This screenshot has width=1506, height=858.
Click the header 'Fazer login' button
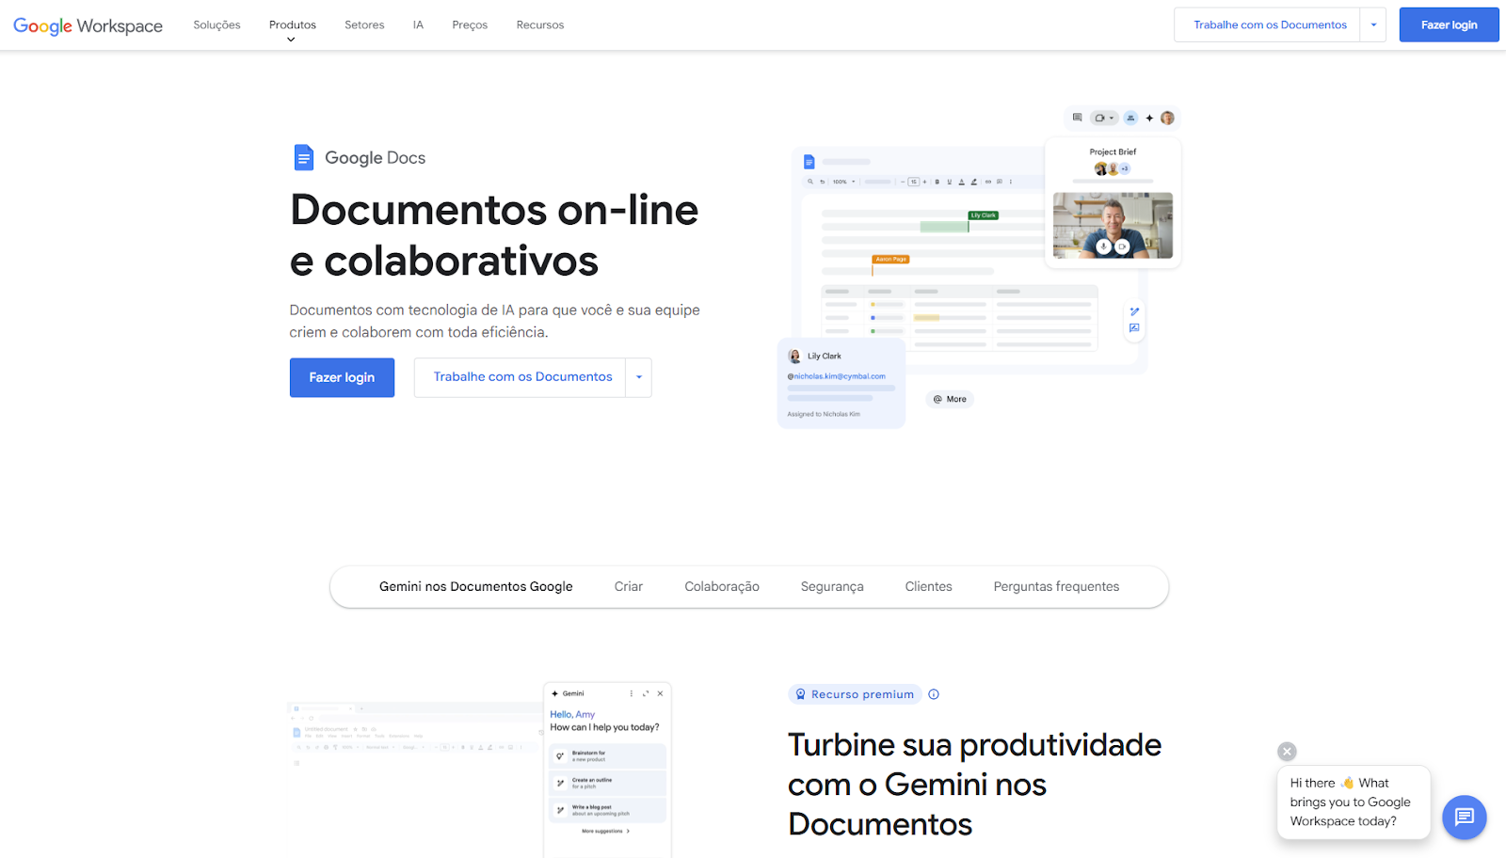[1449, 24]
